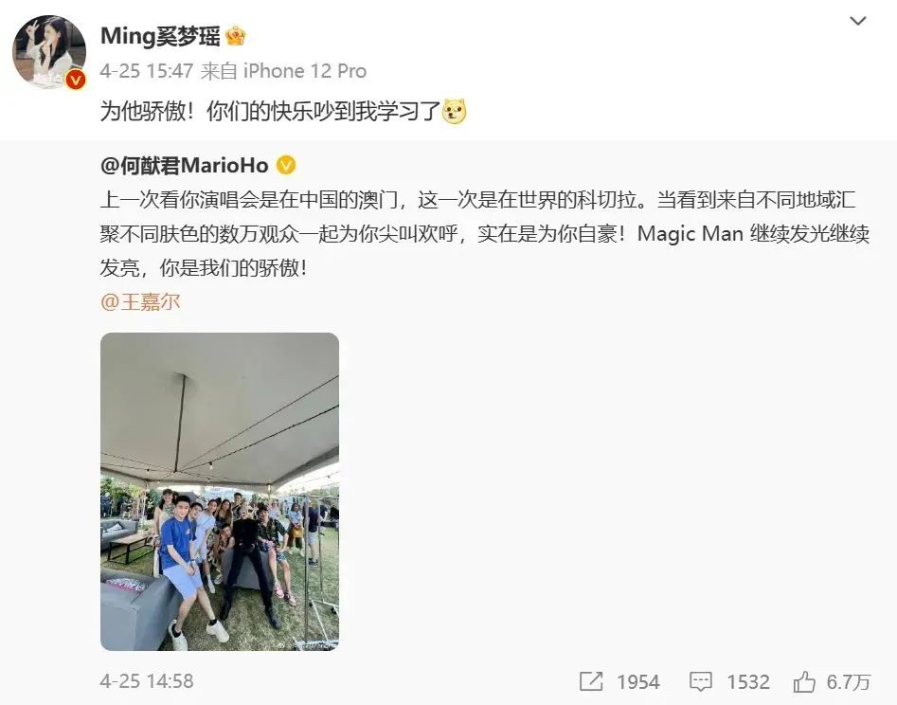Click the gold verified badge next to MarioHo
The height and width of the screenshot is (705, 897).
tap(286, 166)
